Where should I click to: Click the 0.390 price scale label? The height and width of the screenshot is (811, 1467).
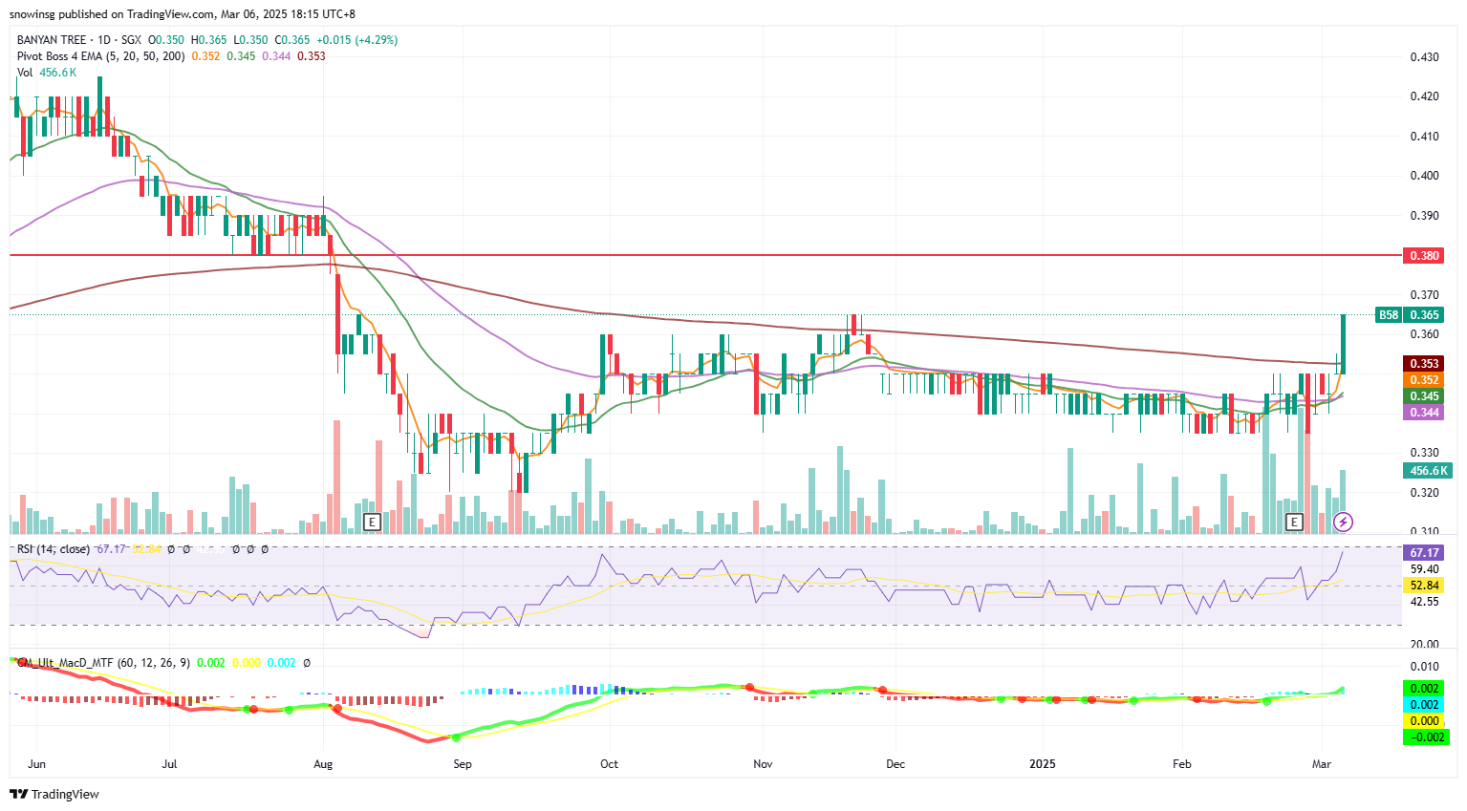click(x=1424, y=215)
